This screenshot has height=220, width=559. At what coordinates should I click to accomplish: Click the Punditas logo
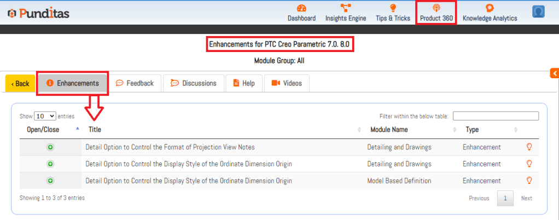point(38,13)
